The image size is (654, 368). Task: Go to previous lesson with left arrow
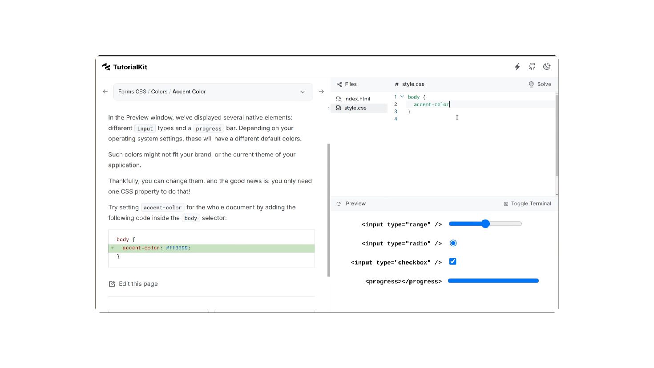105,92
